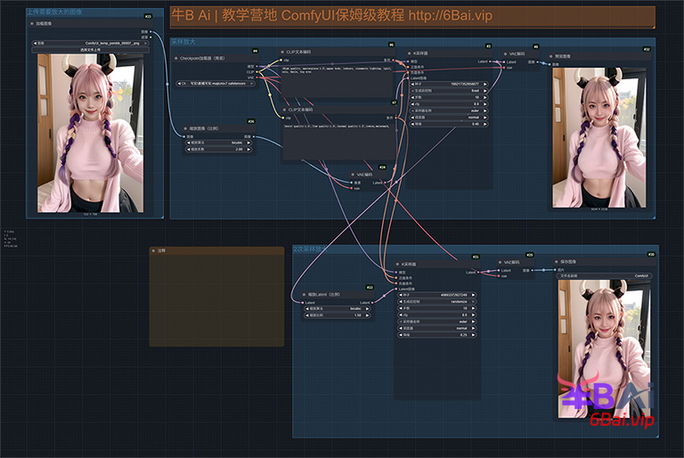The image size is (684, 458).
Task: Click the VAE output socket of Checkpoint加载器
Action: click(256, 78)
